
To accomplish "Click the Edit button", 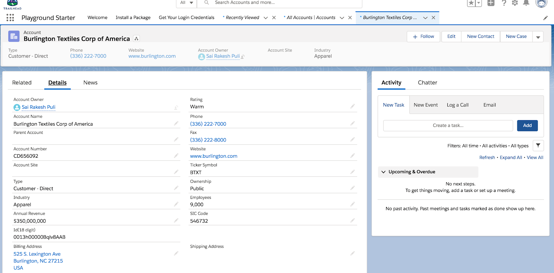I will click(x=451, y=37).
